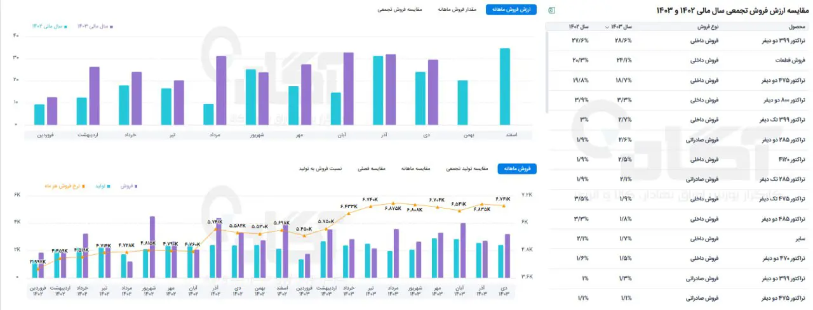Toggle the فروش legend entry in the lower chart
The width and height of the screenshot is (813, 310).
[130, 186]
